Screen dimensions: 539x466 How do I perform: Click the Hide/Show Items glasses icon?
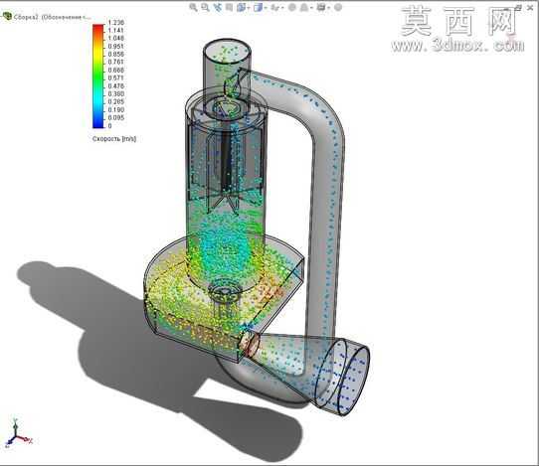click(275, 7)
